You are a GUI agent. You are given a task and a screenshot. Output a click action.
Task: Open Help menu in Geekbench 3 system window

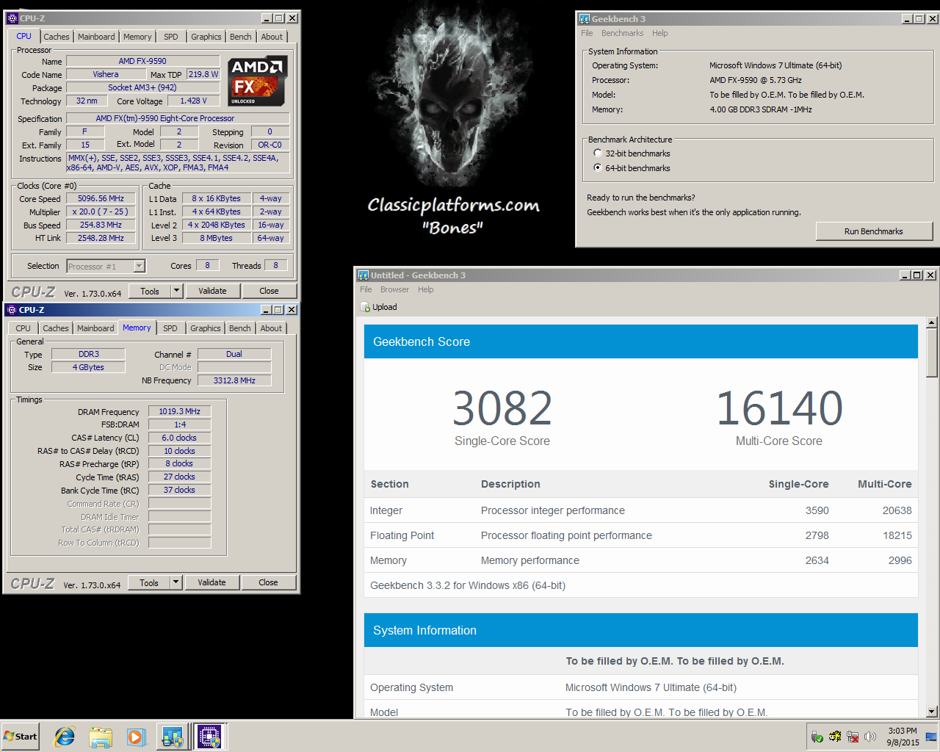pyautogui.click(x=660, y=33)
